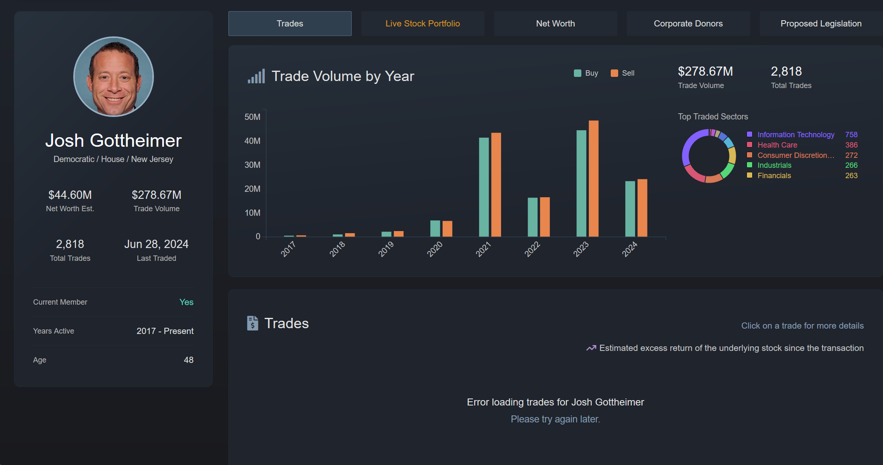Viewport: 883px width, 465px height.
Task: Click the Josh Gottheimer name heading
Action: coord(113,141)
